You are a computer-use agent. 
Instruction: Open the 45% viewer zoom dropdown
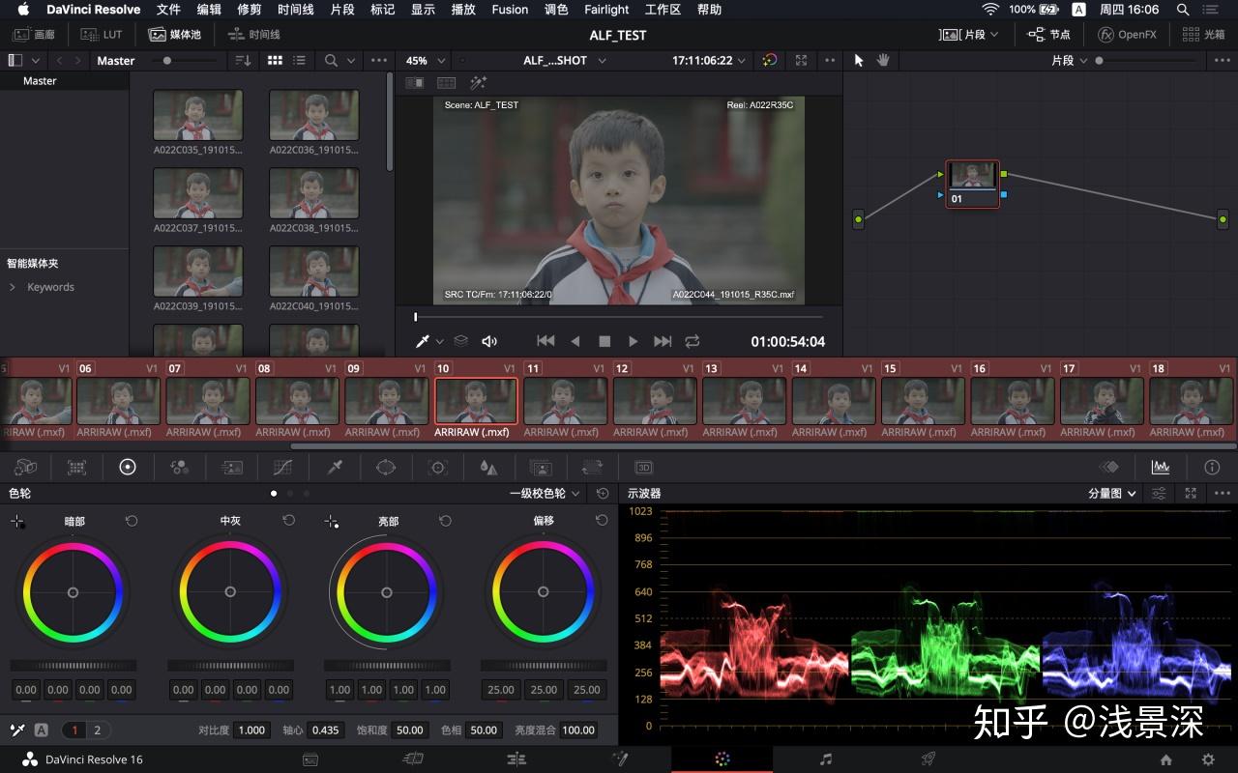click(x=425, y=60)
